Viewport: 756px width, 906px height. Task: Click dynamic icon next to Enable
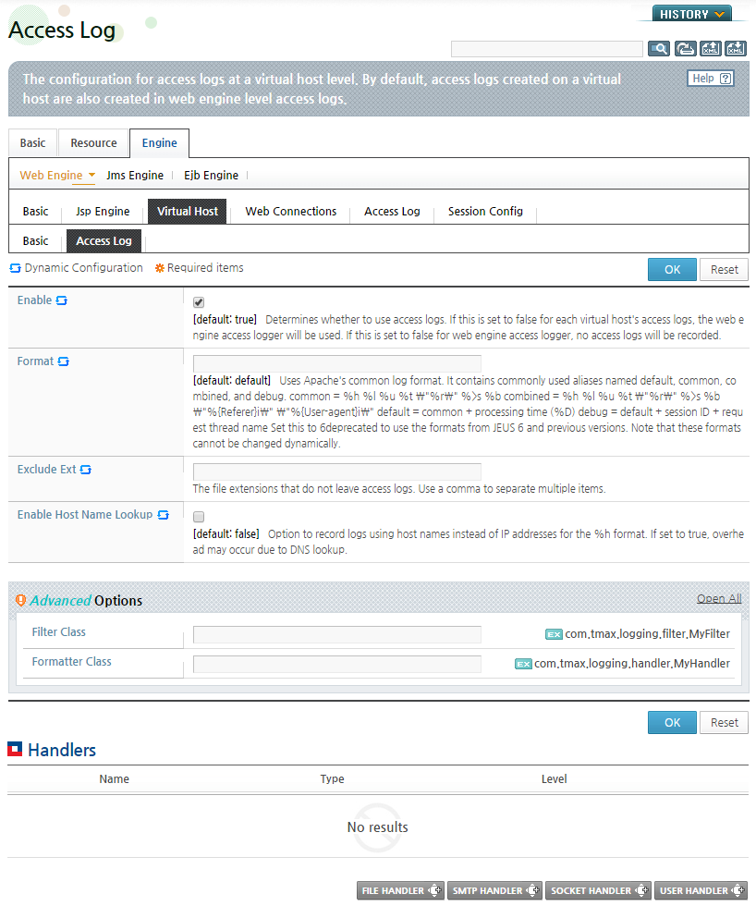[x=62, y=300]
